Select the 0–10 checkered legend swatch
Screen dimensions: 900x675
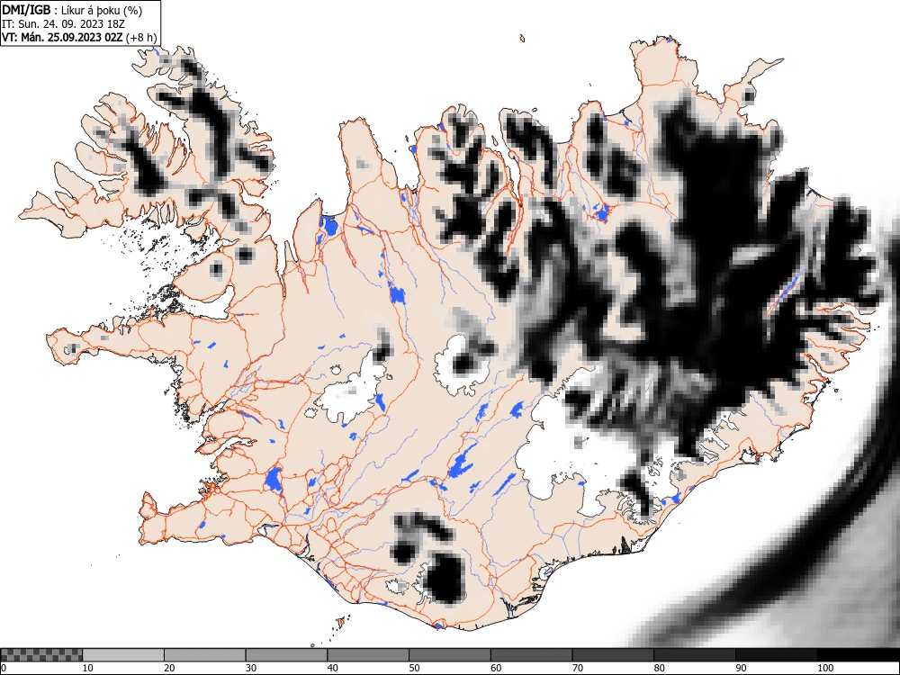41,655
